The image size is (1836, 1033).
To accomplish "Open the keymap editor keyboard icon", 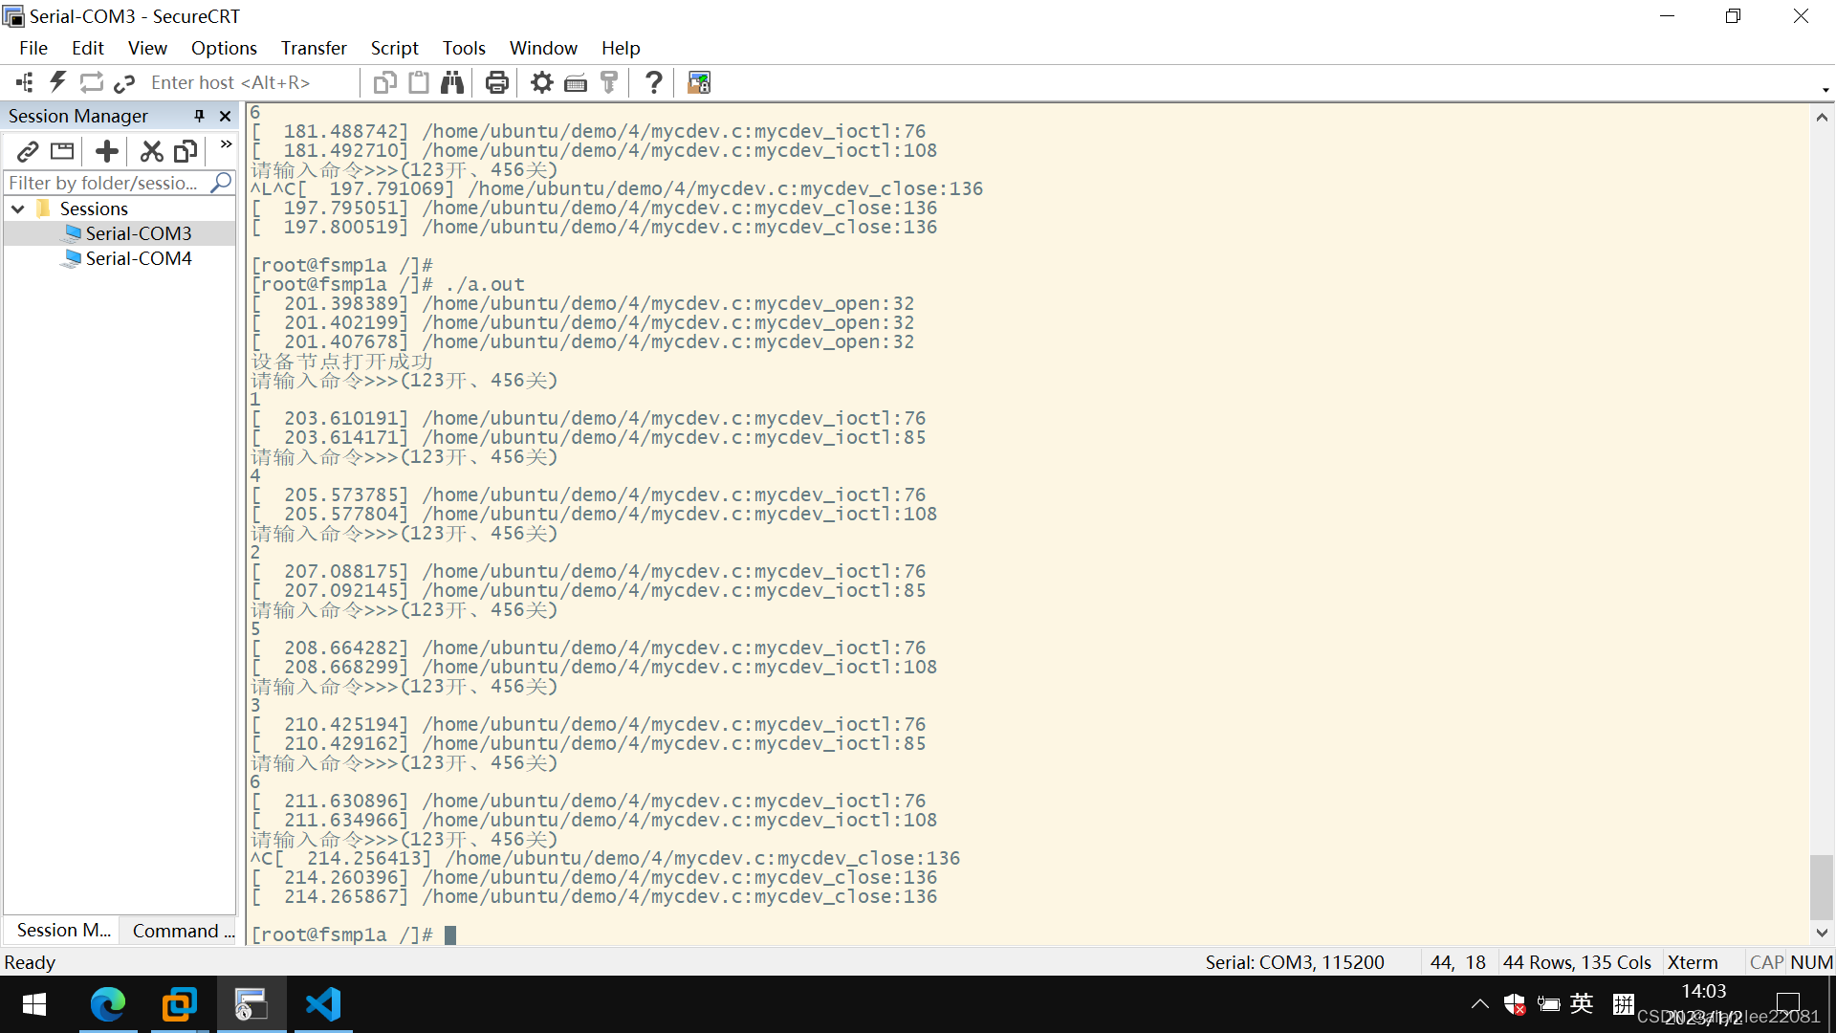I will (576, 82).
